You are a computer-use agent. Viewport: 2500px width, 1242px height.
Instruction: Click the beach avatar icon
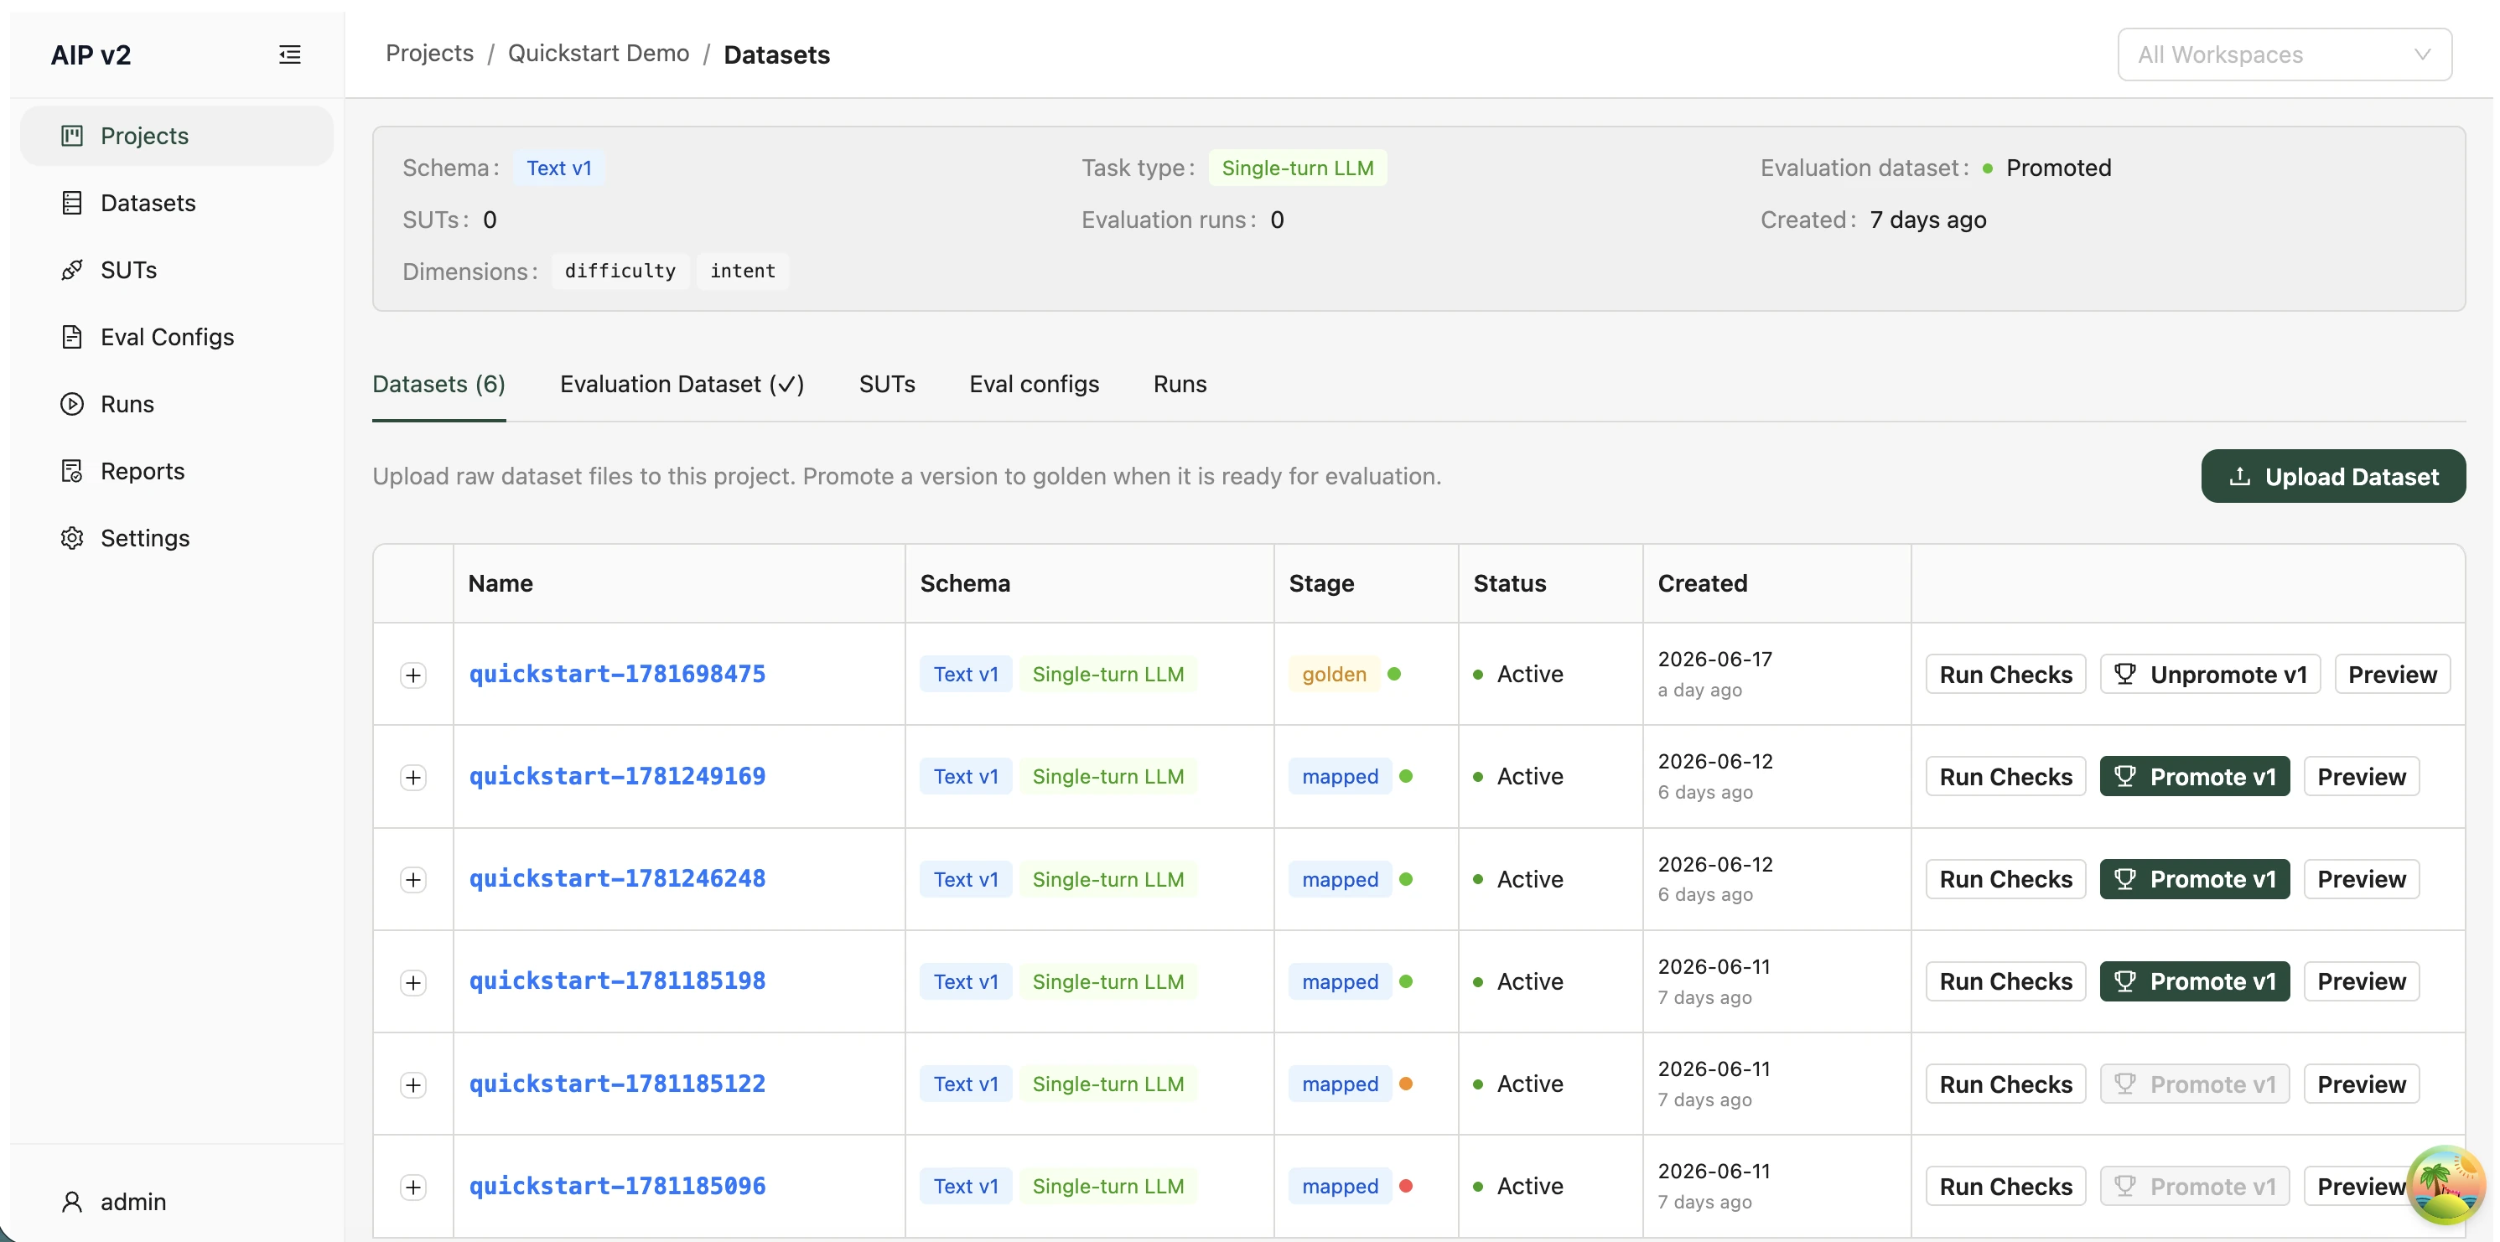pos(2445,1185)
